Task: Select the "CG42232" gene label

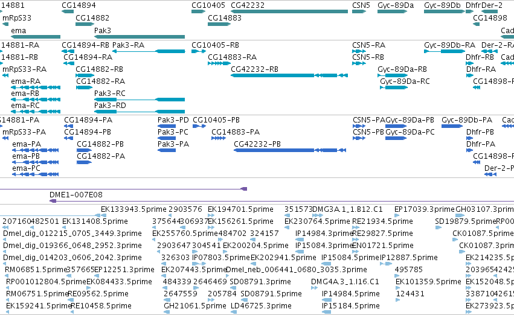Action: (248, 5)
